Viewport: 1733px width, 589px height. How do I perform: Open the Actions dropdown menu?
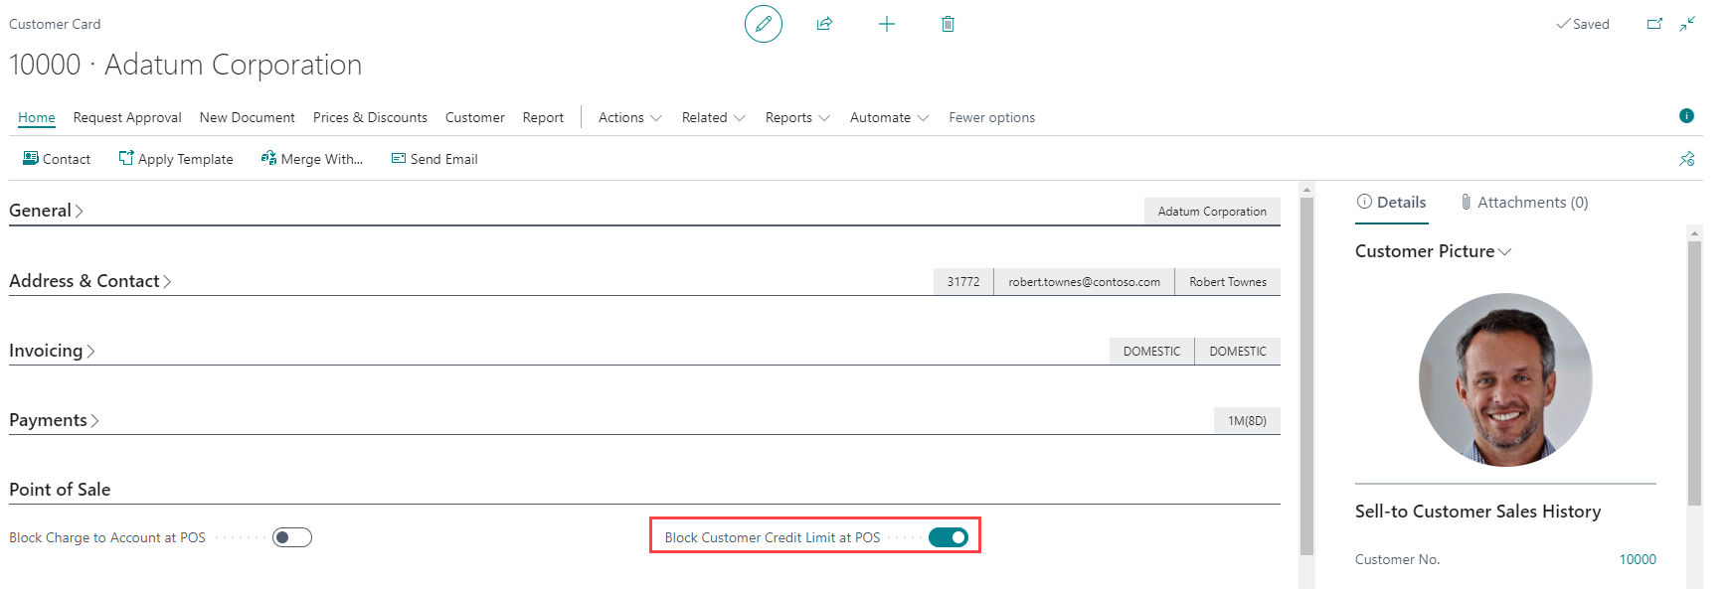629,117
